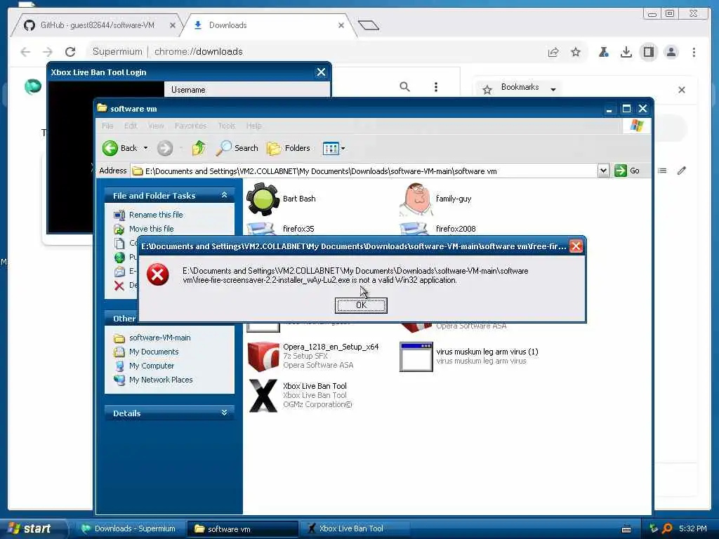
Task: Go back in Supermium browser
Action: click(26, 52)
